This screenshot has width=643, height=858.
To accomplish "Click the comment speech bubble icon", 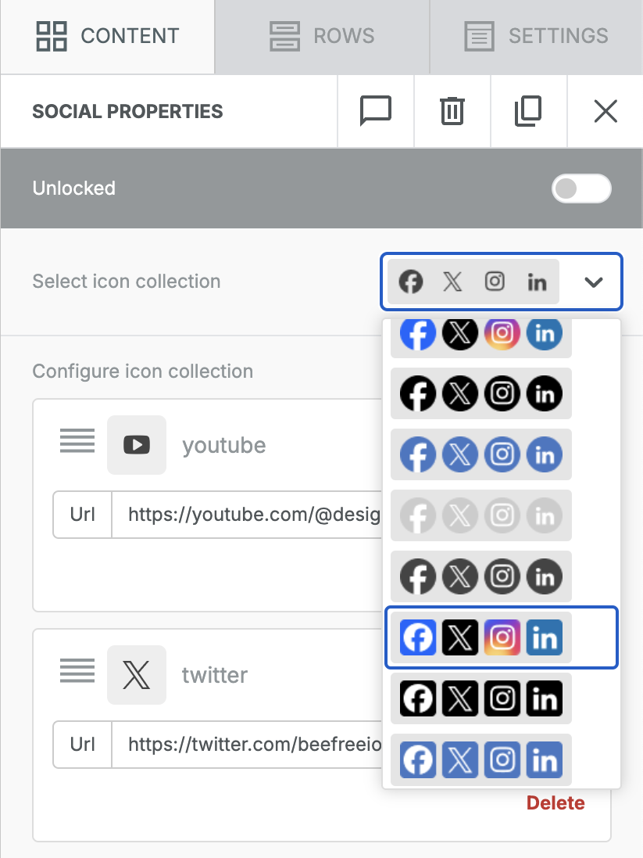I will (375, 111).
